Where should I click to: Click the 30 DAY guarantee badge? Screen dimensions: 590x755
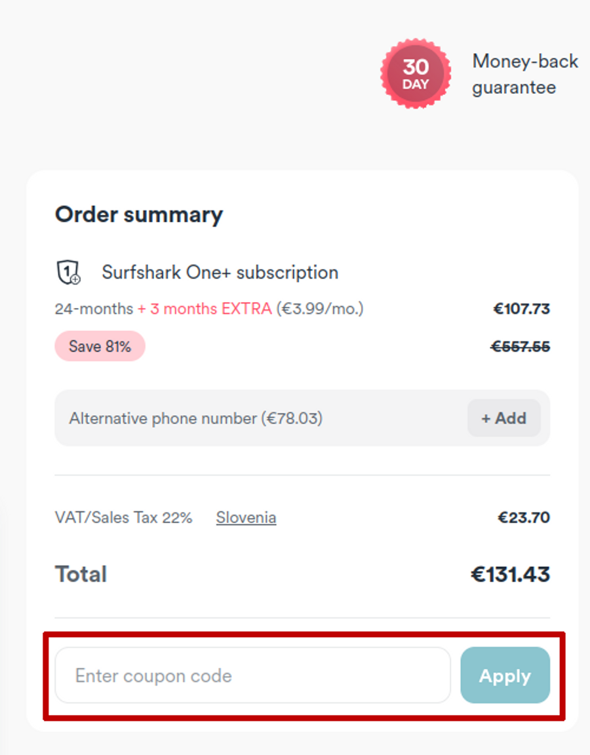[416, 74]
